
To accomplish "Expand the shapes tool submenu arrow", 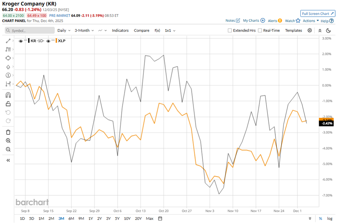I will pyautogui.click(x=13, y=58).
